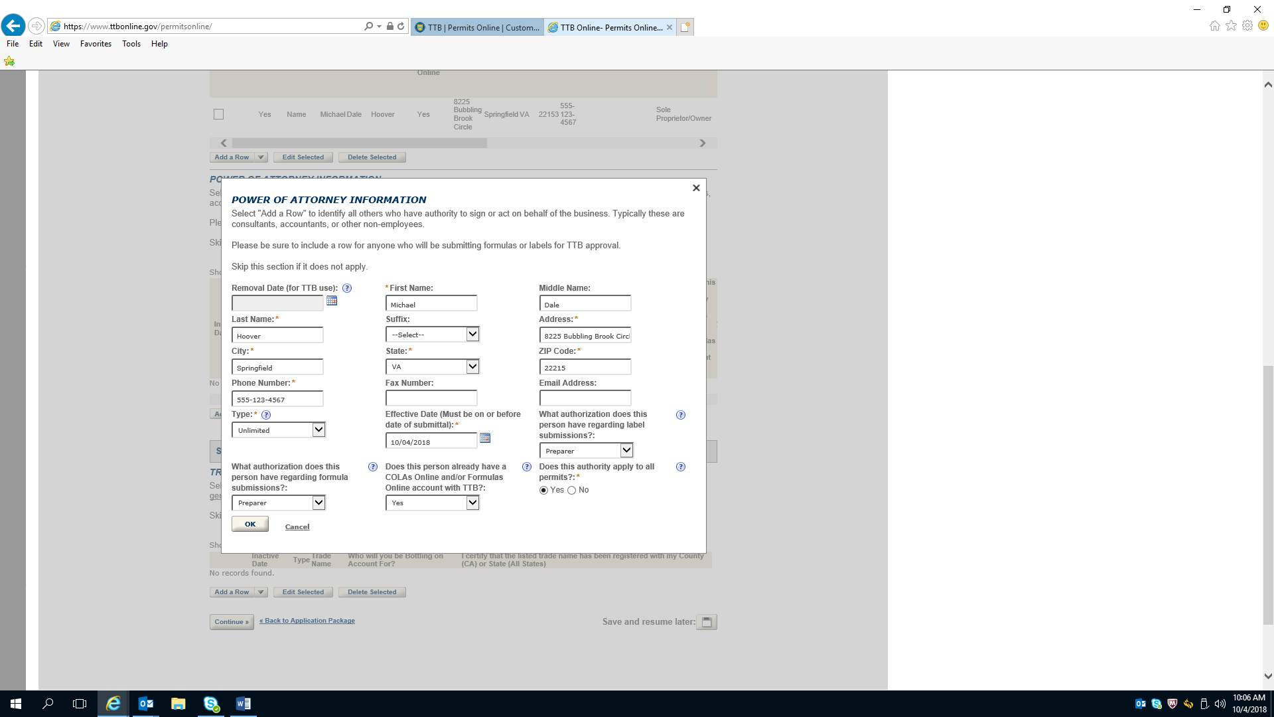The width and height of the screenshot is (1274, 717).
Task: Select Yes for authority applies to all permits
Action: pyautogui.click(x=544, y=491)
